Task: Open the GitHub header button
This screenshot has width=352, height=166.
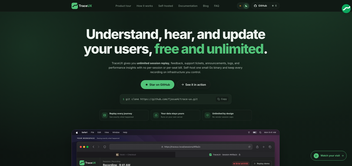Action: tap(260, 6)
